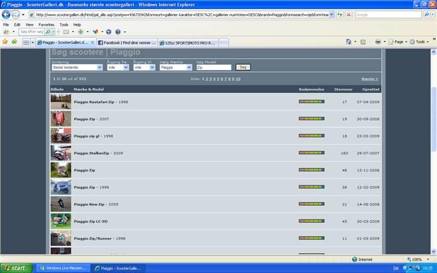Click the Stop loading icon
Viewport: 437px width, 273px height.
348,14
